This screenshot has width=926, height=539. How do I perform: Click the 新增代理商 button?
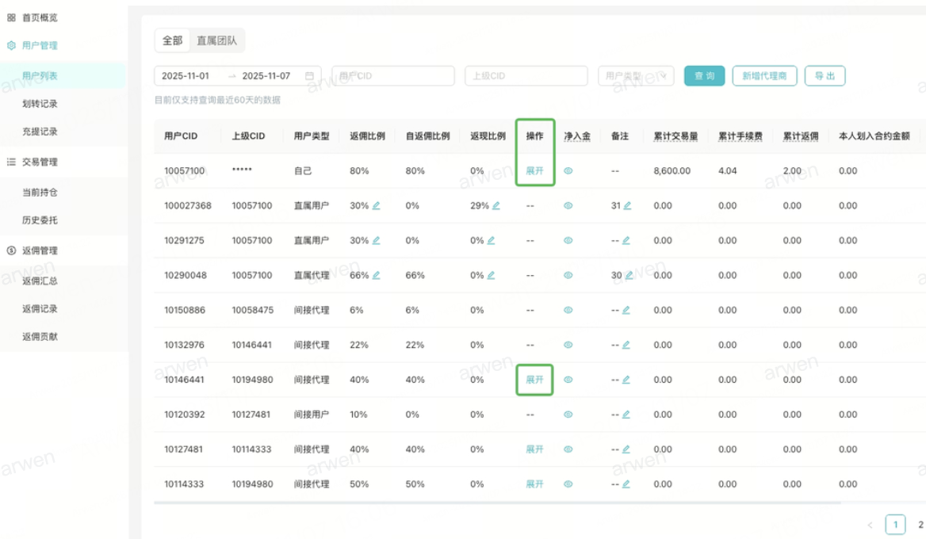coord(764,76)
